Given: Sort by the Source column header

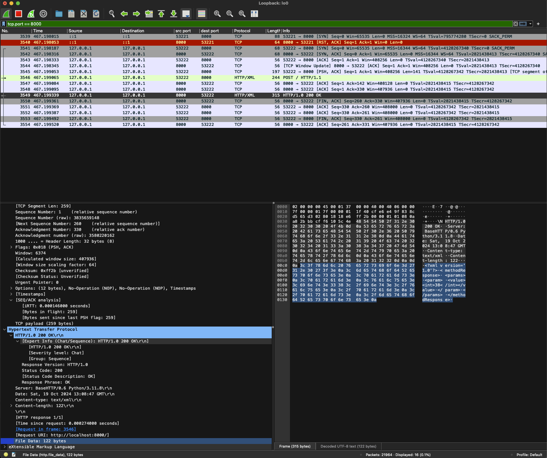Looking at the screenshot, I should (x=94, y=31).
